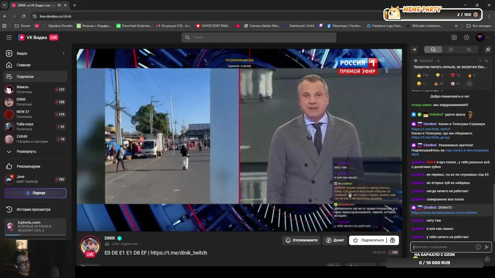
Task: Collapse chat with the arrow icon
Action: coord(414,49)
